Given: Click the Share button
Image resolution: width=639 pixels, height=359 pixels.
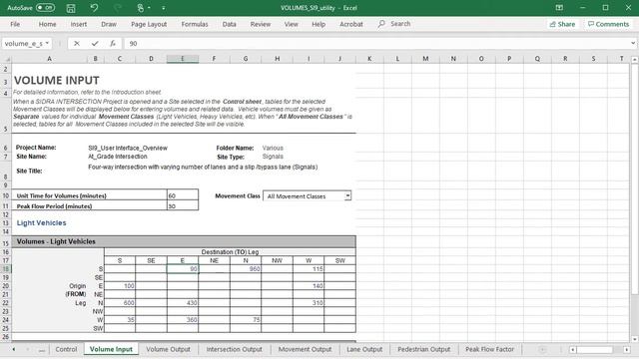Looking at the screenshot, I should 562,24.
